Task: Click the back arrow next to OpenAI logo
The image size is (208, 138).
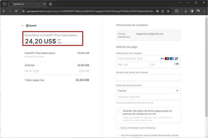Action: click(22, 26)
